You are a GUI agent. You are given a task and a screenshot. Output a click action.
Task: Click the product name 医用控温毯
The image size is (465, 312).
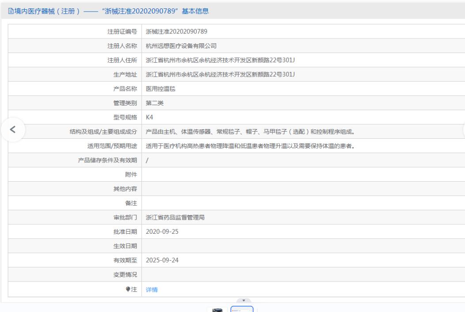point(160,89)
